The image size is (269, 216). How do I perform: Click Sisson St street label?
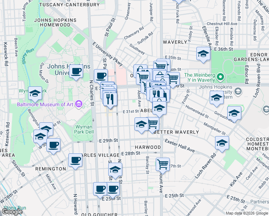[x=18, y=168]
